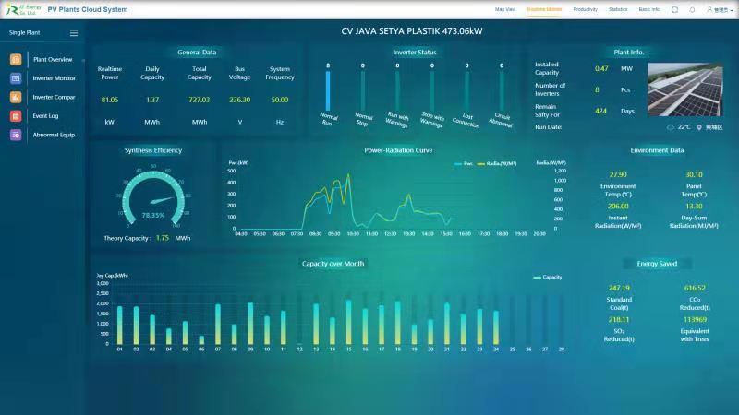Click the notification bell icon
739x415 pixels.
(x=692, y=9)
